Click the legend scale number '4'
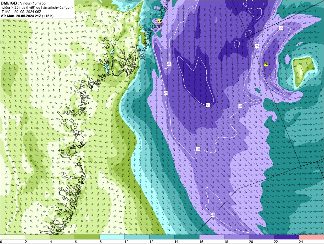324x244 pixels. coord(51,242)
